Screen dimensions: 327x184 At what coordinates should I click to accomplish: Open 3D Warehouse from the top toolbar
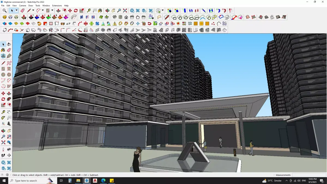pos(132,11)
